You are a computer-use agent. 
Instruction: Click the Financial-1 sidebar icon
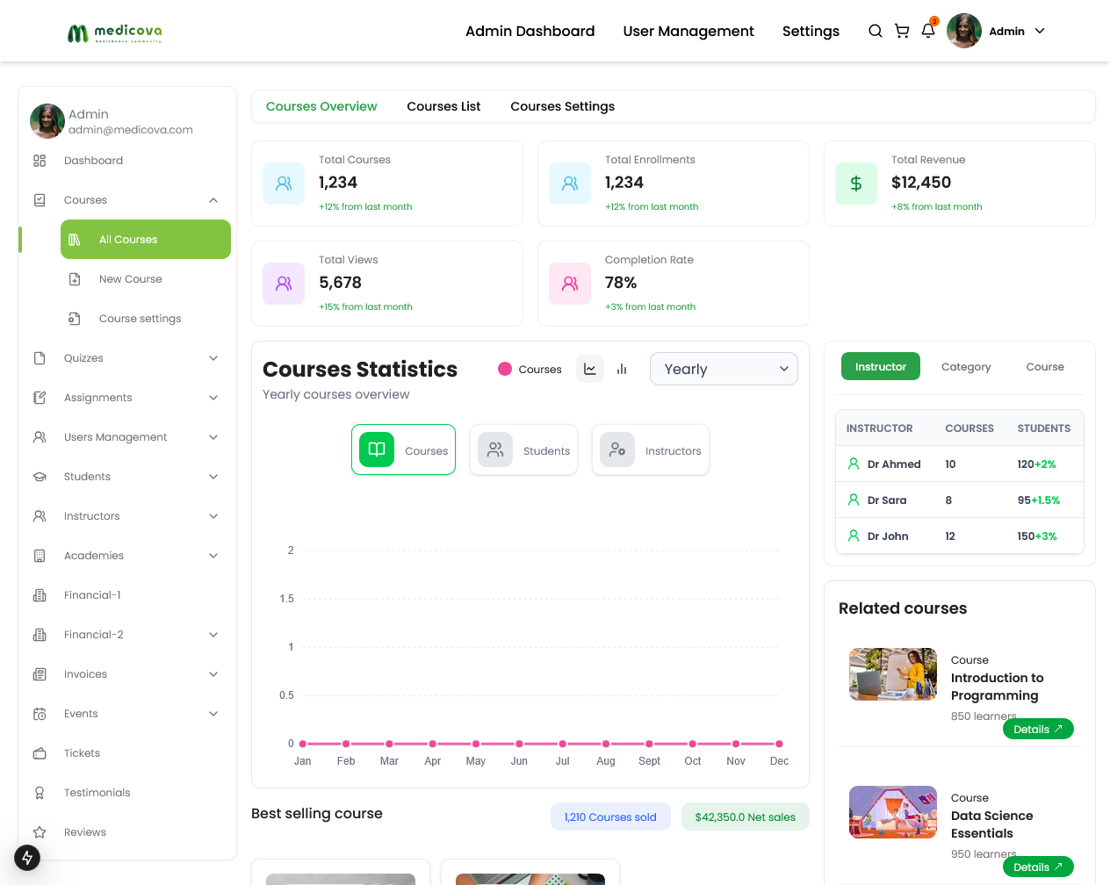click(x=40, y=595)
